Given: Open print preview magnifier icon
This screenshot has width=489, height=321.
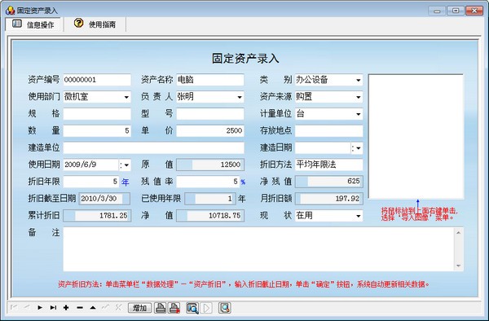Looking at the screenshot, I should [192, 308].
